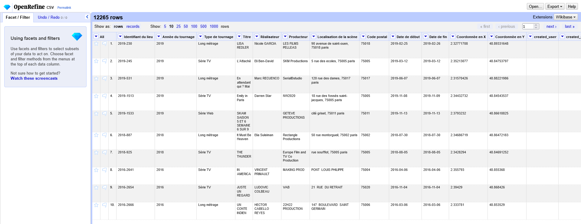Viewport: 581px width, 224px height.
Task: Flag row 2 in the data grid
Action: (x=104, y=61)
